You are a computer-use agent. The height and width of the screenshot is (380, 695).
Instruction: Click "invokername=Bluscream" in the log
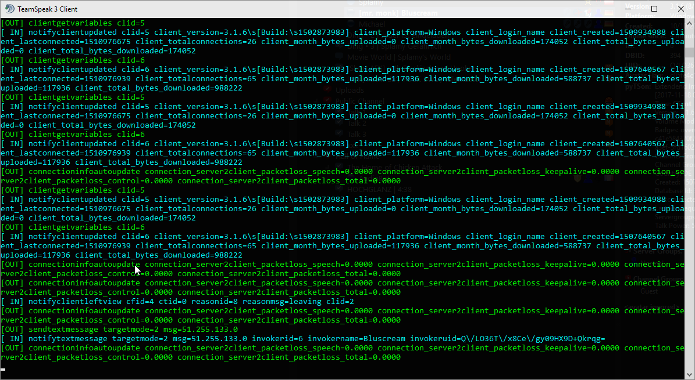point(357,339)
